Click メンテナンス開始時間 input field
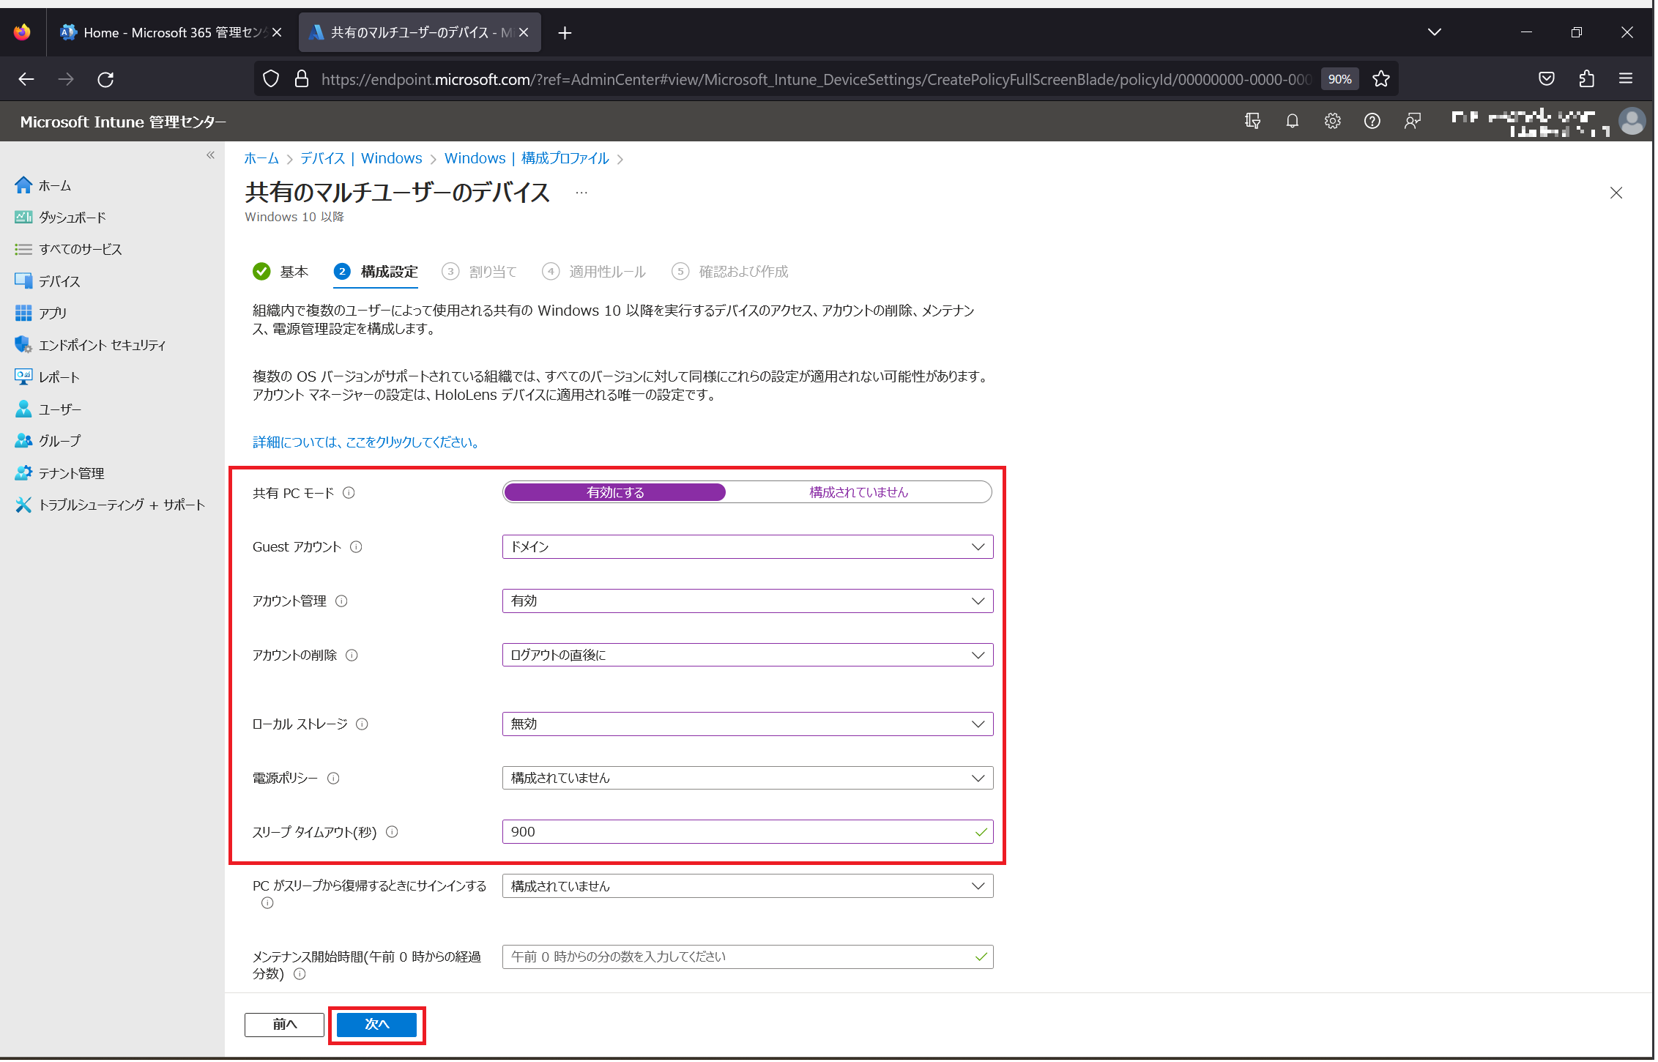This screenshot has height=1062, width=1658. 748,959
